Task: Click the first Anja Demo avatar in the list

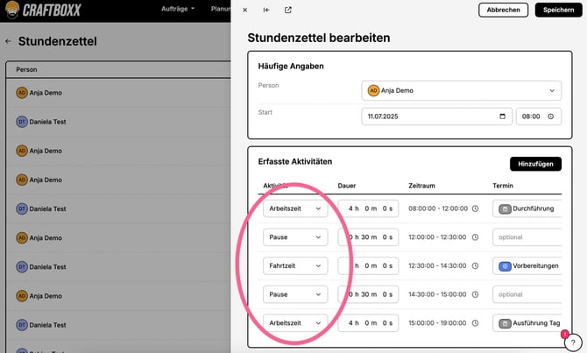Action: pos(22,93)
